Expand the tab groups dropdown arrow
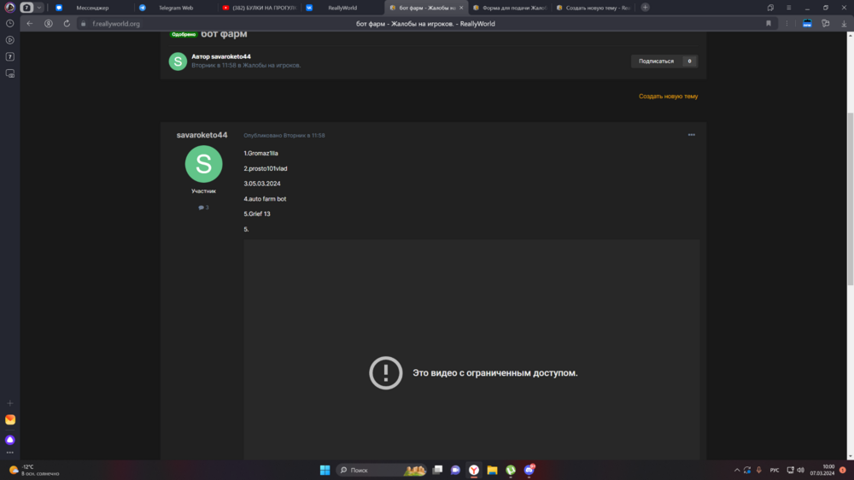Viewport: 854px width, 480px height. point(39,8)
